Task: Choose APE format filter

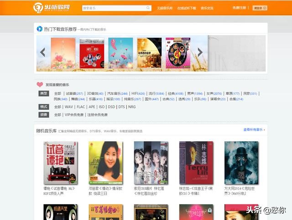Action: tap(92, 107)
